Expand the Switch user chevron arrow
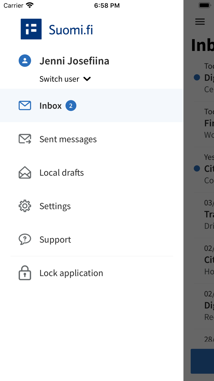 [87, 79]
